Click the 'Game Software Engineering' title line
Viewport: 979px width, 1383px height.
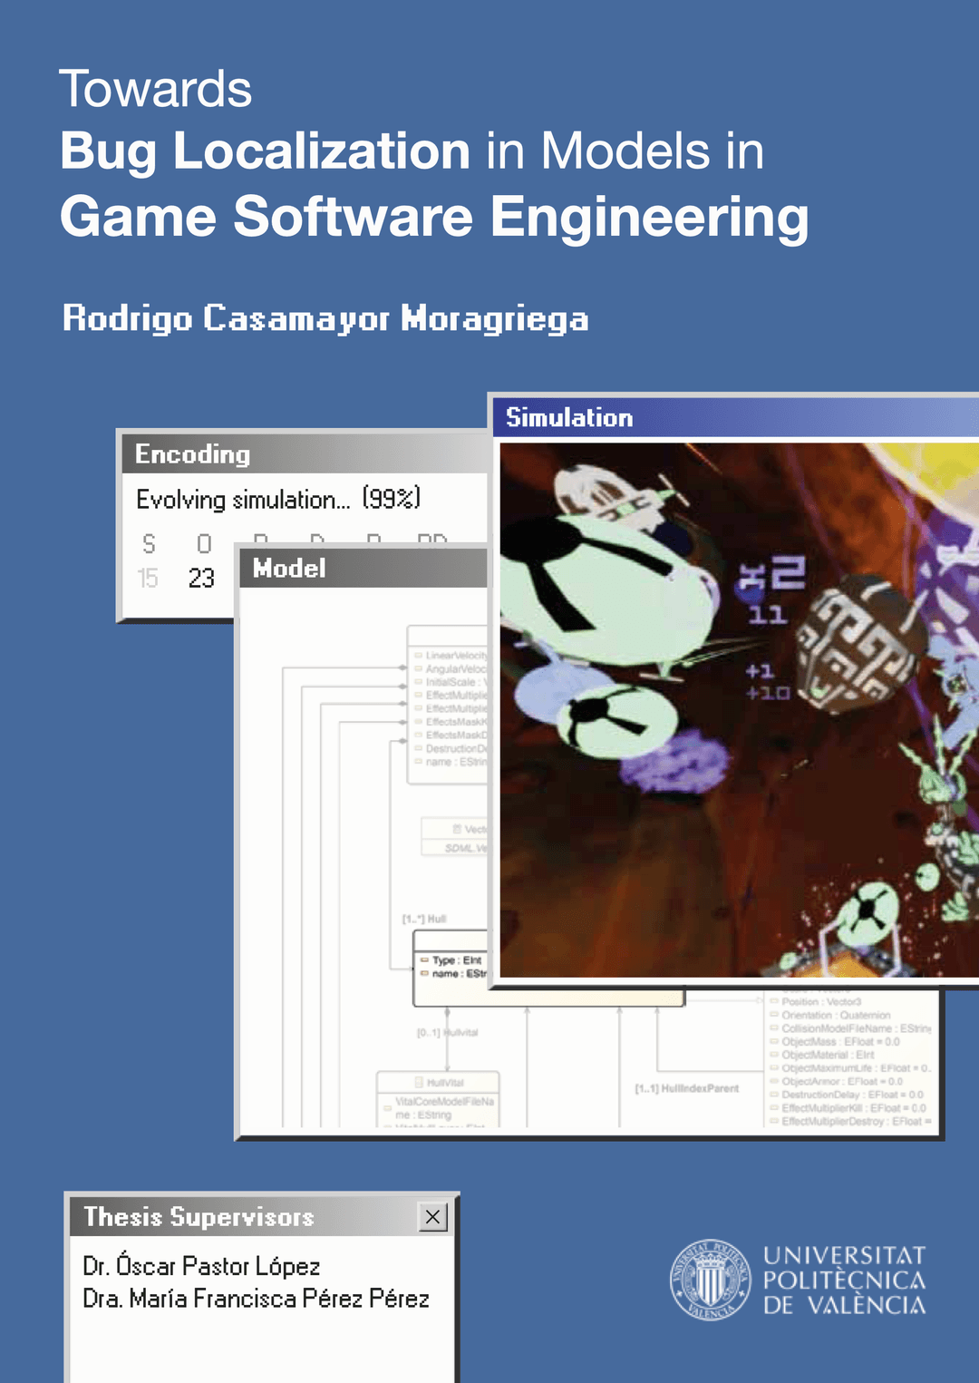(434, 218)
